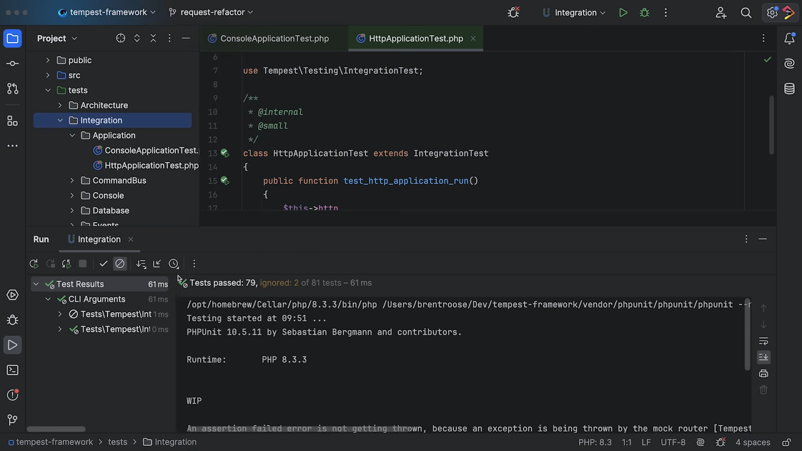Image resolution: width=802 pixels, height=451 pixels.
Task: Open the Run tool window sidebar icon
Action: pyautogui.click(x=13, y=345)
